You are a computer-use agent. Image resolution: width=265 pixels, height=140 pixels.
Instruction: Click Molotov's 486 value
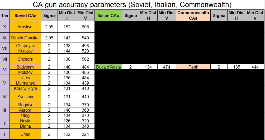[85, 72]
